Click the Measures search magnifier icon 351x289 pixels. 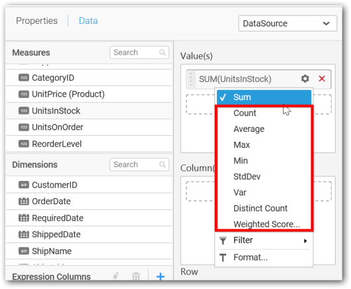163,52
